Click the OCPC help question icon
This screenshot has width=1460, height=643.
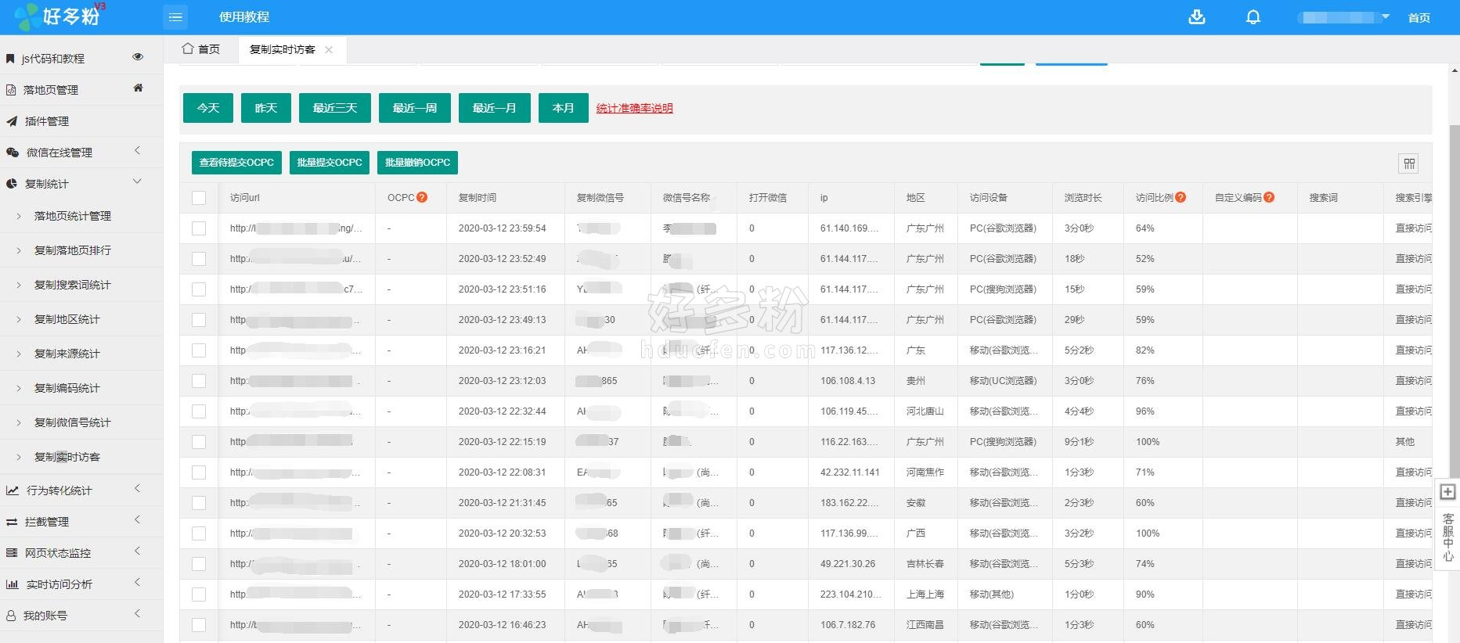[x=422, y=197]
